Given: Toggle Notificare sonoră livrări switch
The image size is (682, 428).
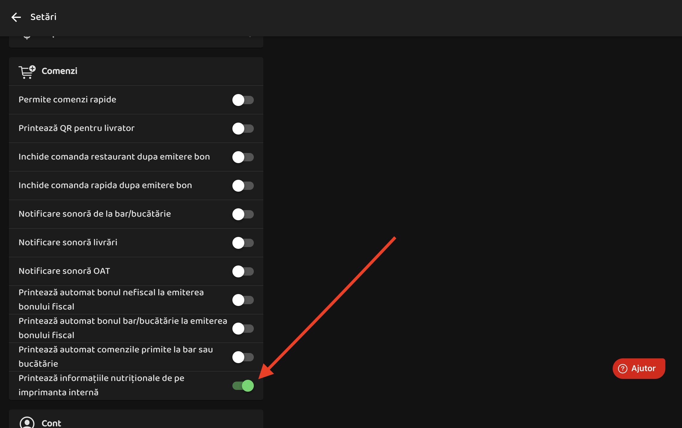Looking at the screenshot, I should [243, 243].
